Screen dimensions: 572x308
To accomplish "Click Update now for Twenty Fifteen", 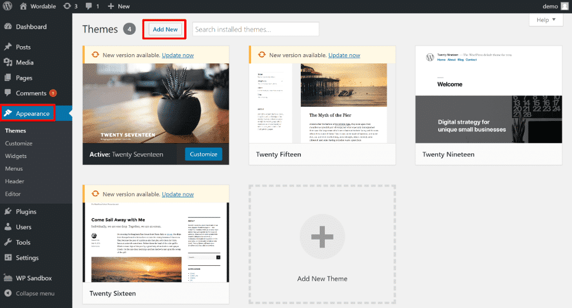I will (344, 55).
